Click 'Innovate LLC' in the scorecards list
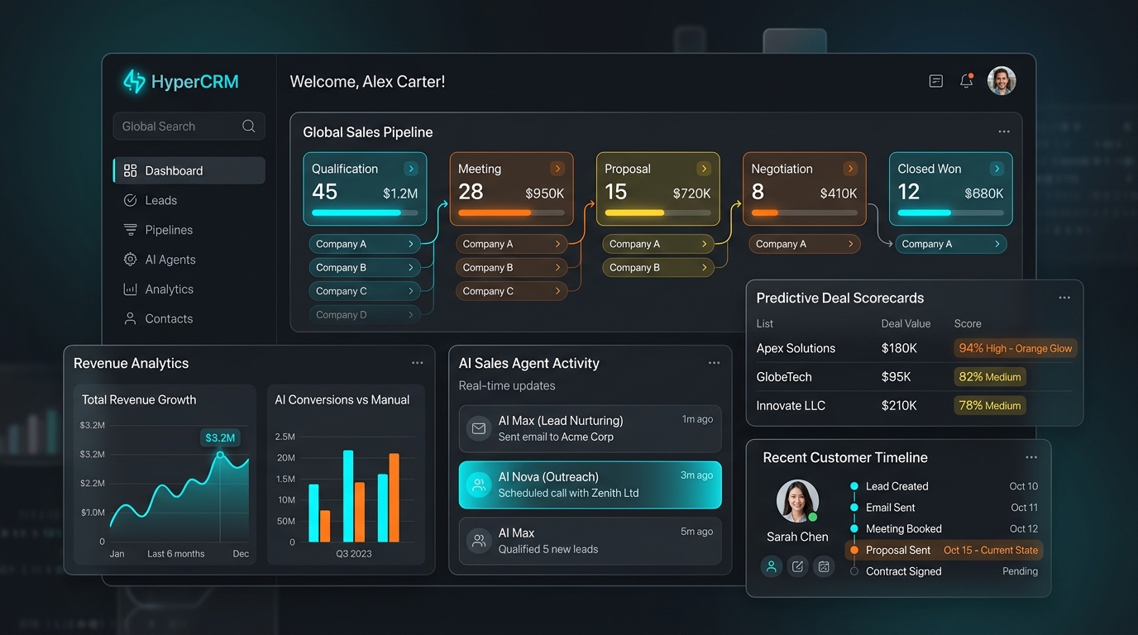Viewport: 1138px width, 635px height. pos(791,405)
